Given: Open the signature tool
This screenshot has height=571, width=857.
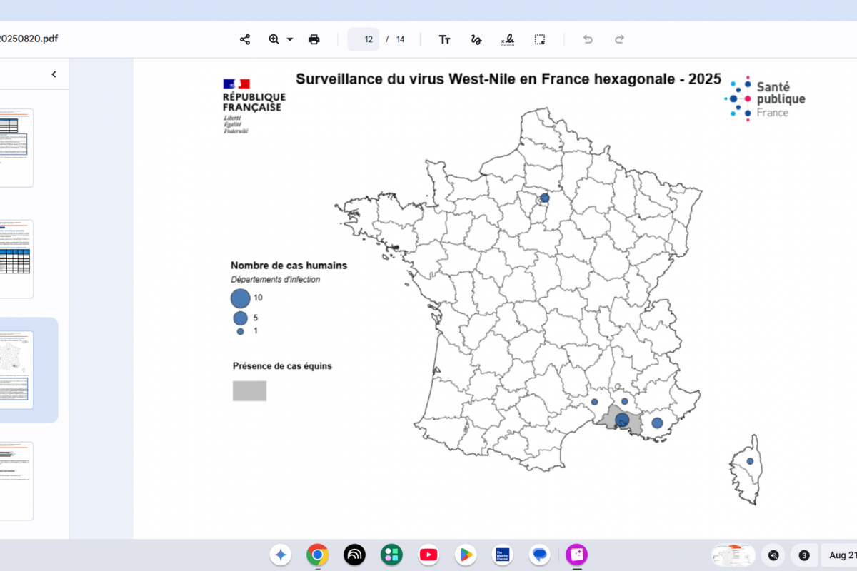Looking at the screenshot, I should click(508, 39).
